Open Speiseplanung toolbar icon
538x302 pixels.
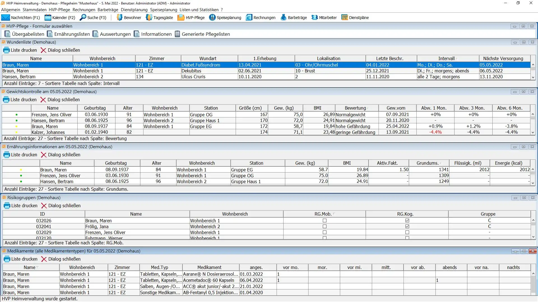212,18
